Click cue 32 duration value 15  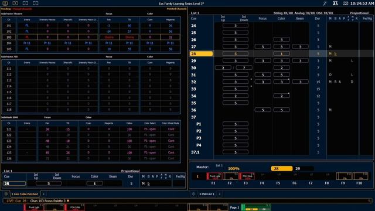click(x=318, y=82)
